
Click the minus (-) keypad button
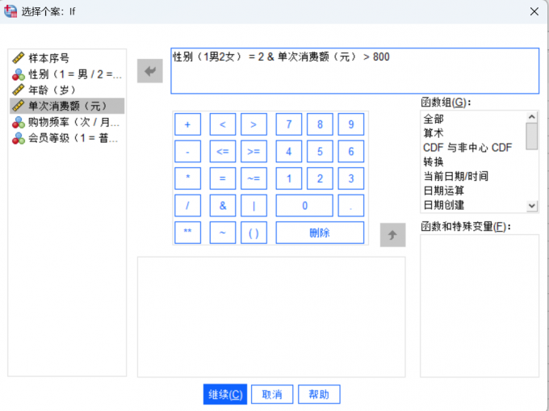pyautogui.click(x=187, y=151)
